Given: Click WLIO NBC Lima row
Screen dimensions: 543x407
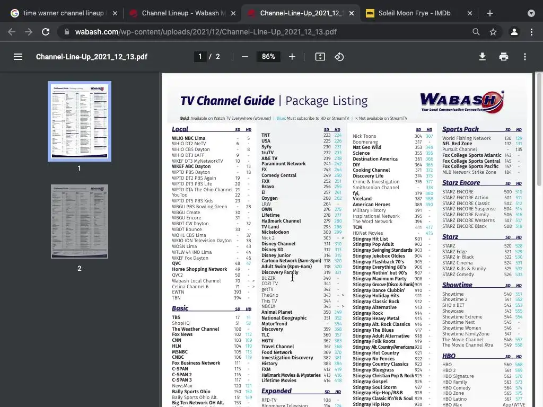Looking at the screenshot, I should 212,138.
